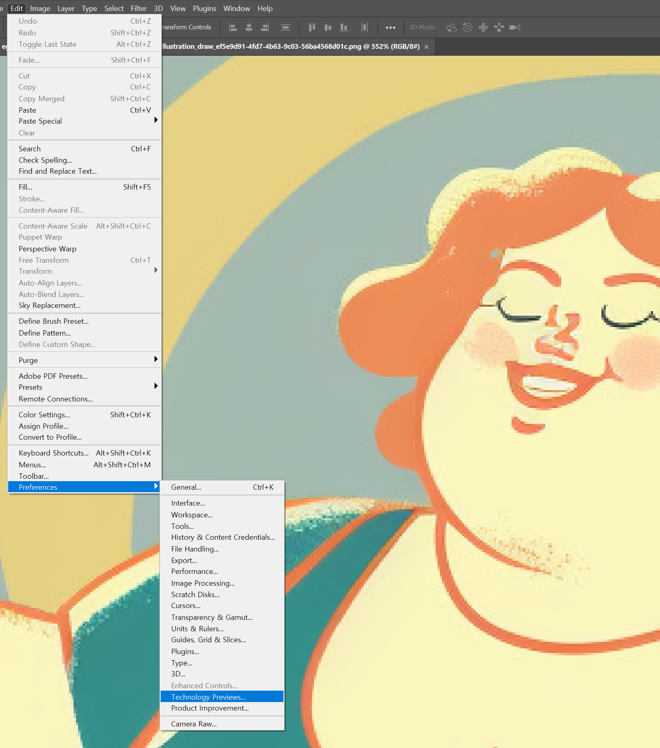Open the Menus customization entry
Image resolution: width=660 pixels, height=748 pixels.
coord(85,465)
